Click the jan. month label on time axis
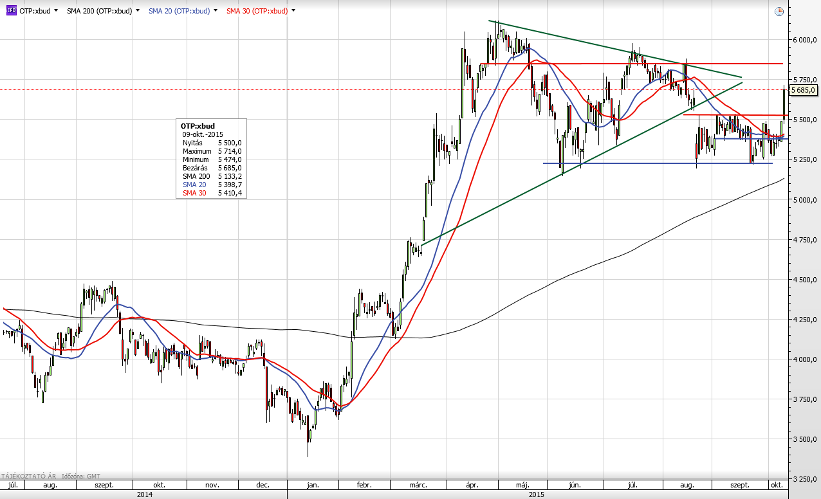This screenshot has height=499, width=821. pyautogui.click(x=313, y=484)
